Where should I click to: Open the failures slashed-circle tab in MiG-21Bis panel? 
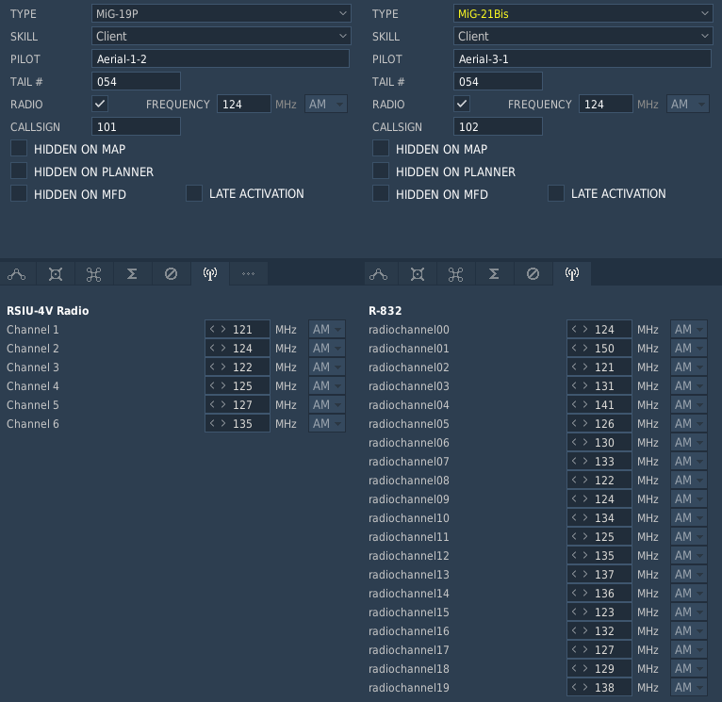coord(533,274)
